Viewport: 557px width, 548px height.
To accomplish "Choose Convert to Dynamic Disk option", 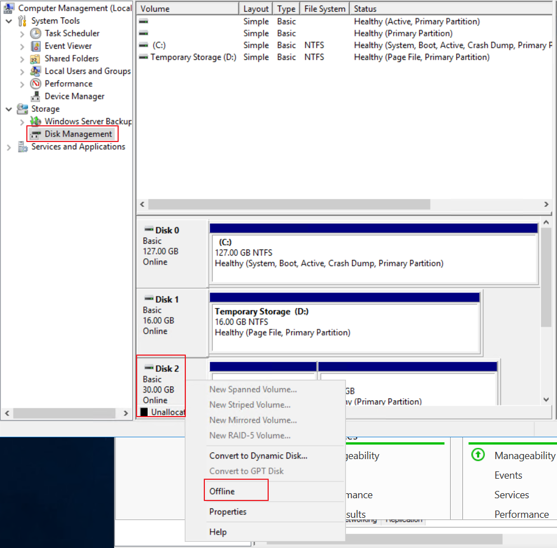I will (258, 456).
